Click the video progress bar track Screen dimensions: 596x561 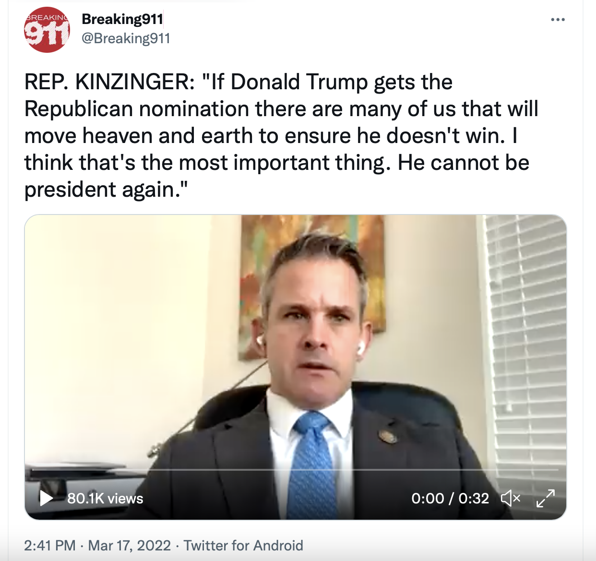click(296, 469)
